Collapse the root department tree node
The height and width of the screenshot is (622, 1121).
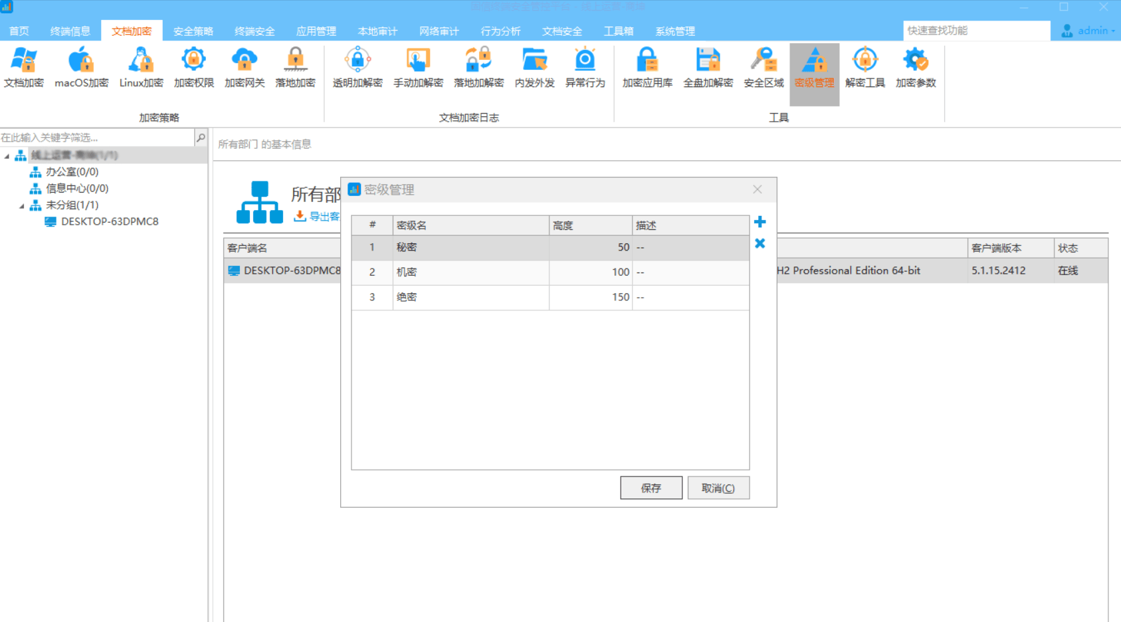click(x=7, y=156)
